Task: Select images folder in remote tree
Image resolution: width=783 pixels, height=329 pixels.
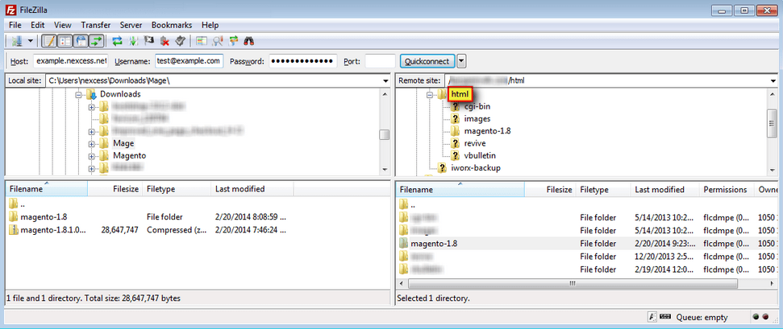Action: click(477, 118)
